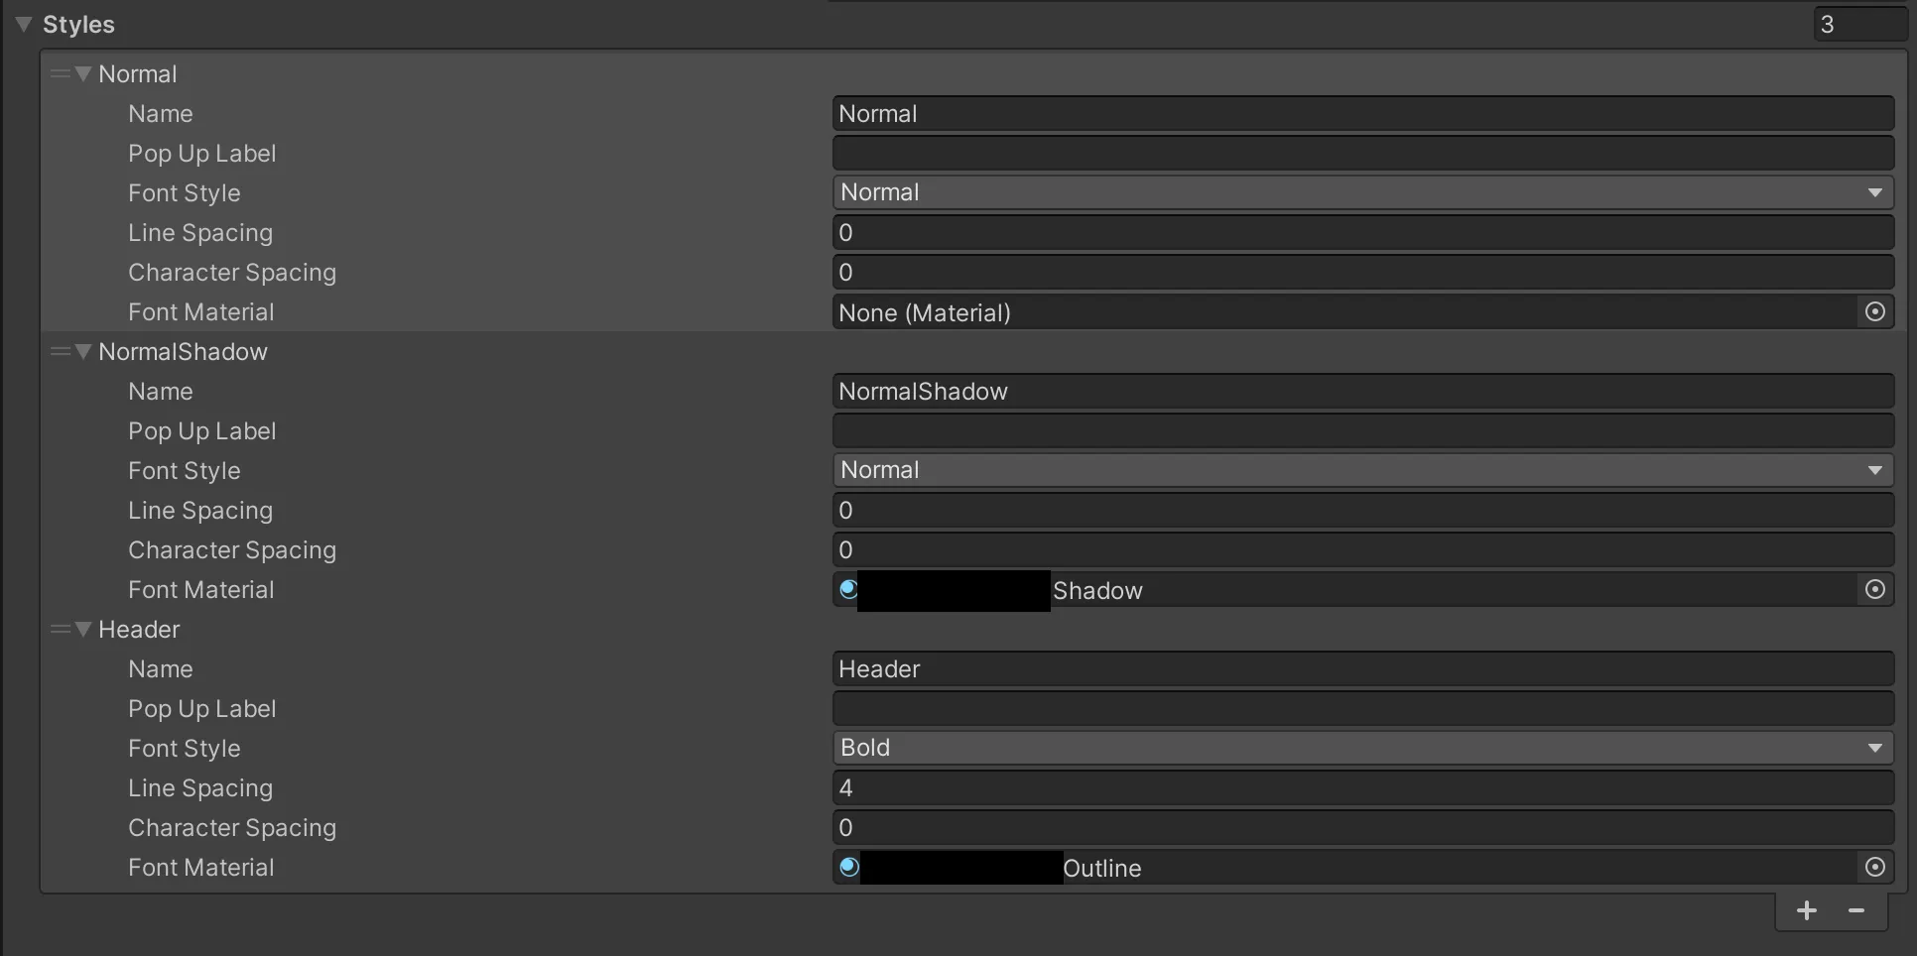Click the minus icon to remove style

click(x=1855, y=911)
